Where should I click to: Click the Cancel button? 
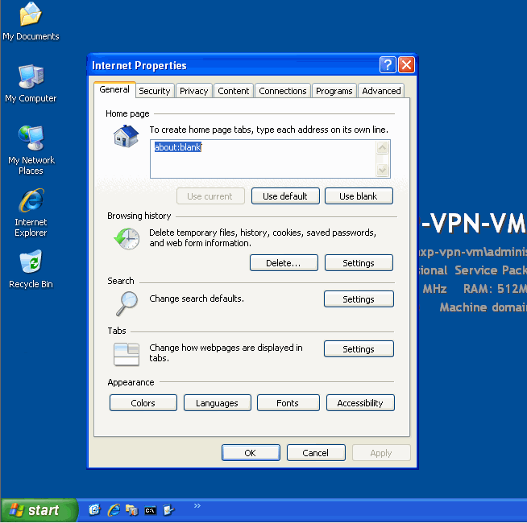316,453
